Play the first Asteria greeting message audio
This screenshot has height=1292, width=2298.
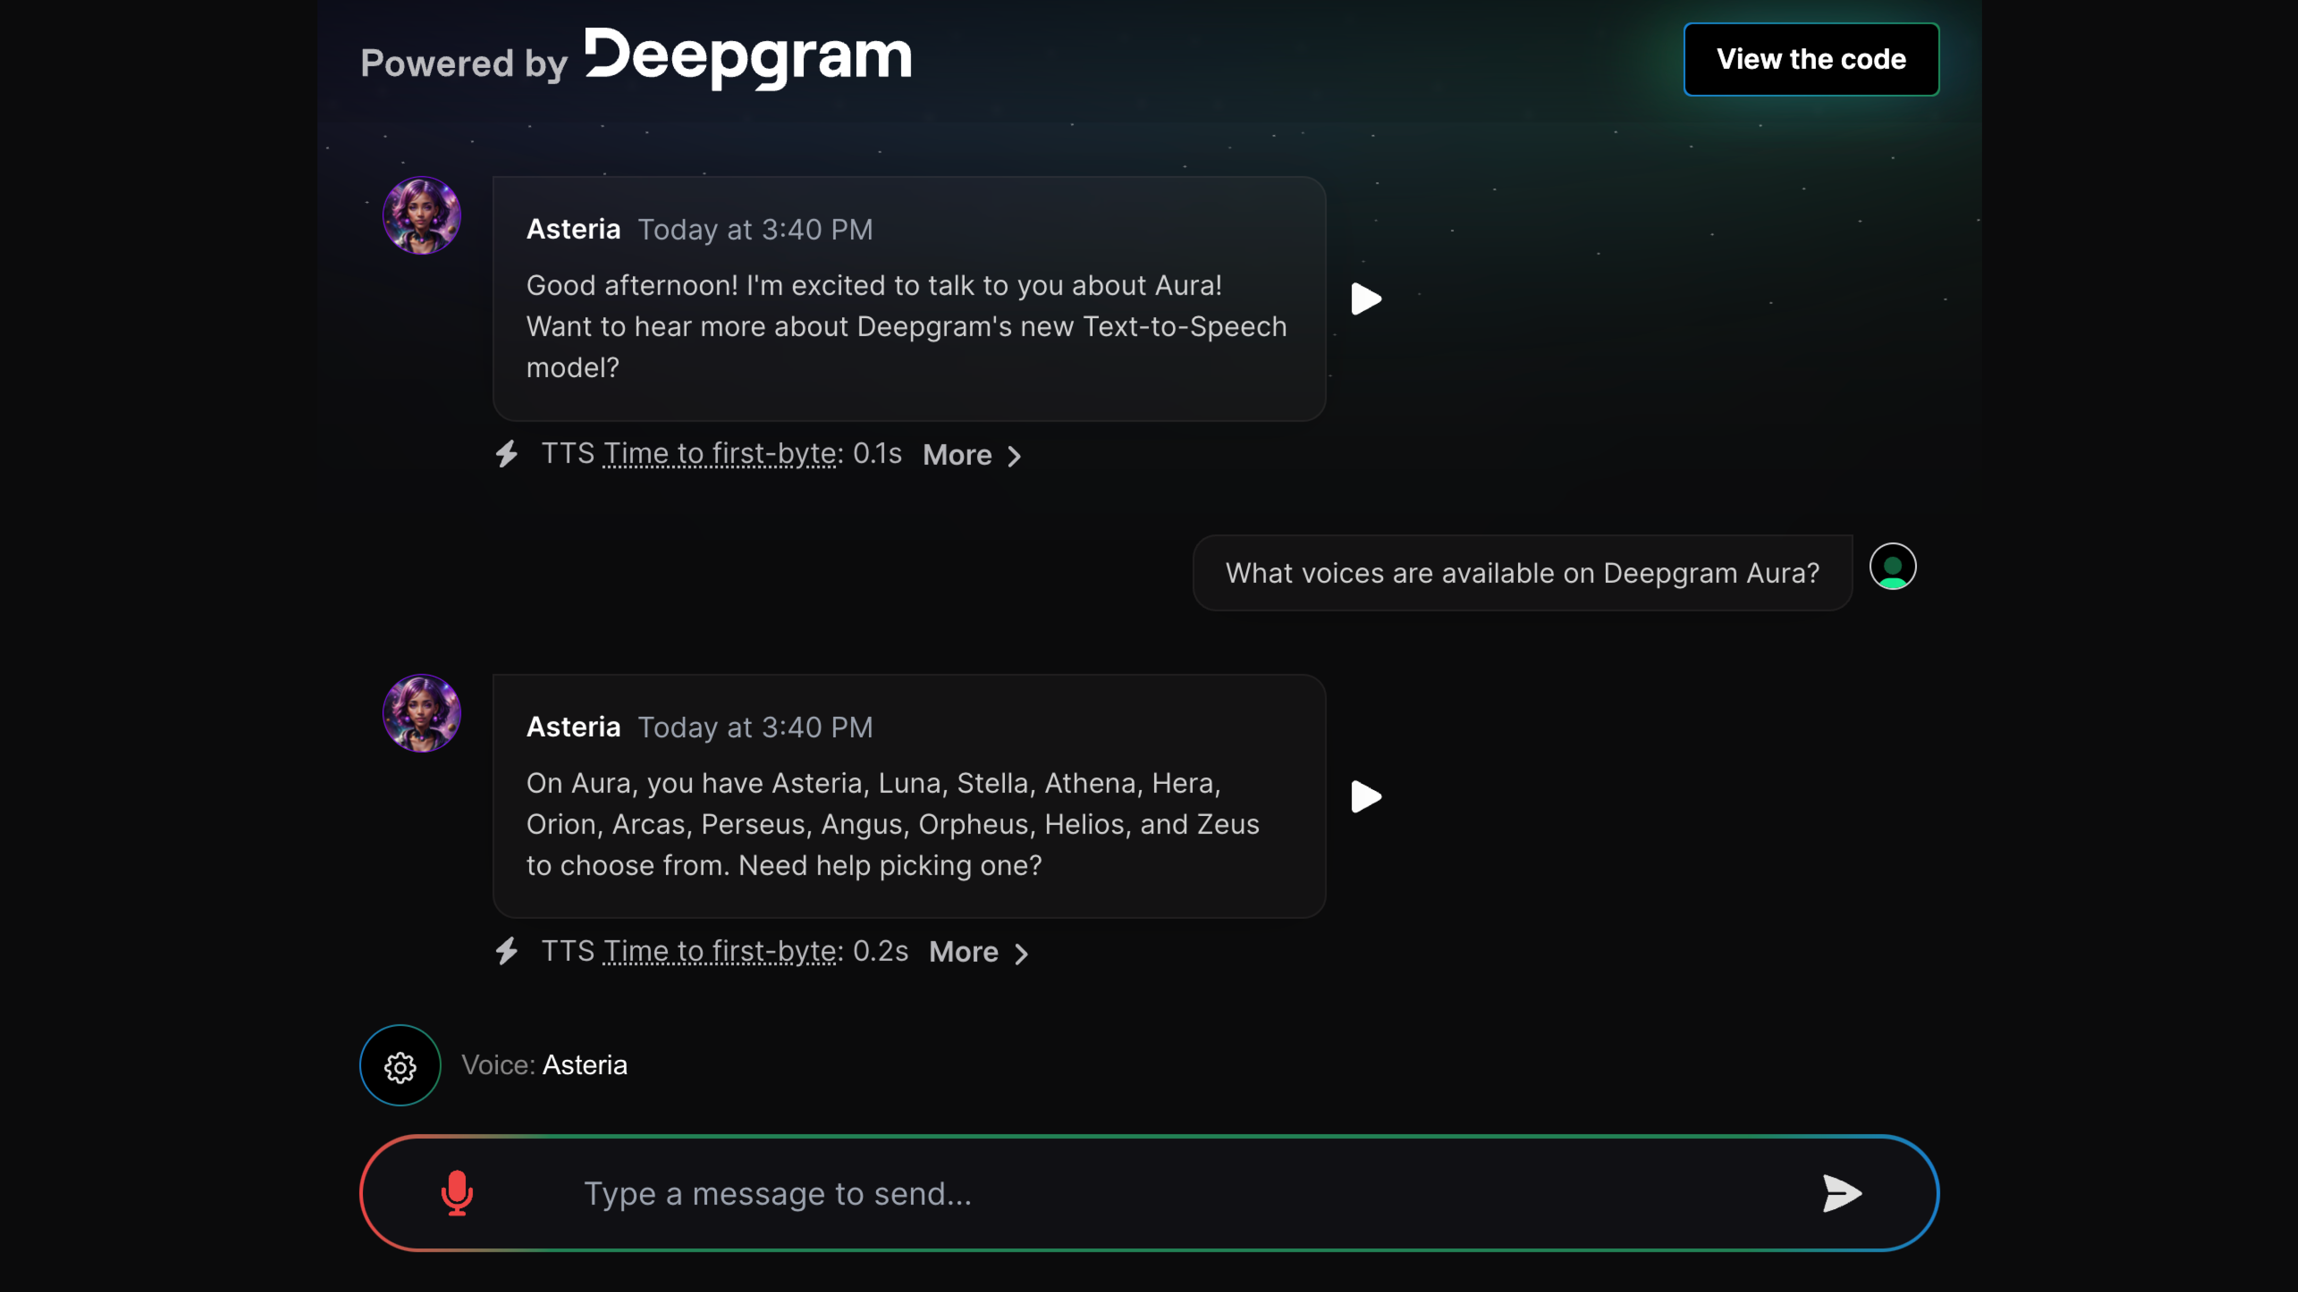1365,299
